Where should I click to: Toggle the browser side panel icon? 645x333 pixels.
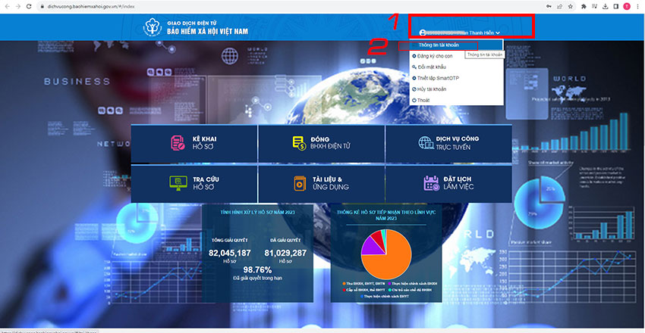coord(616,7)
